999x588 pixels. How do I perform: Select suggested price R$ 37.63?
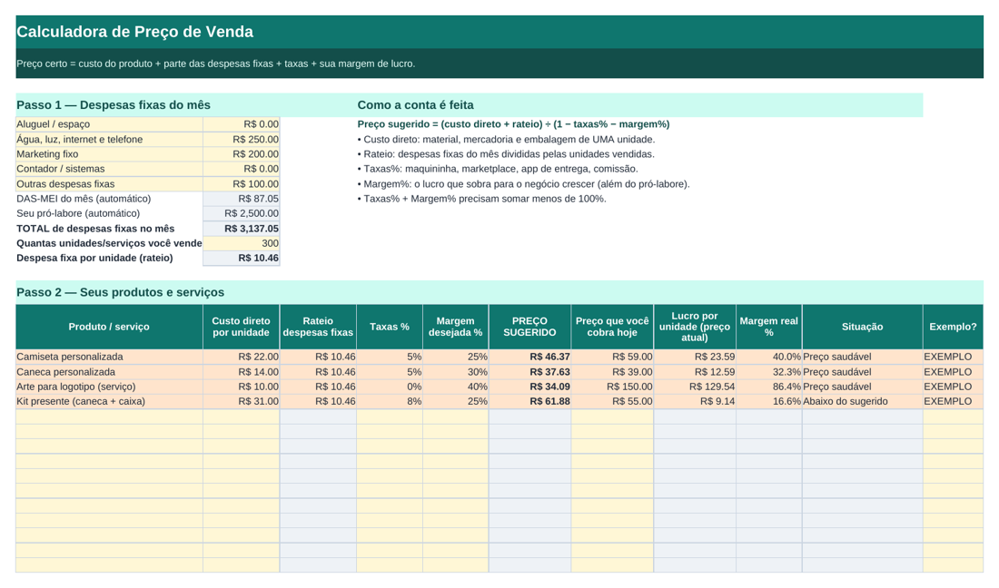529,372
